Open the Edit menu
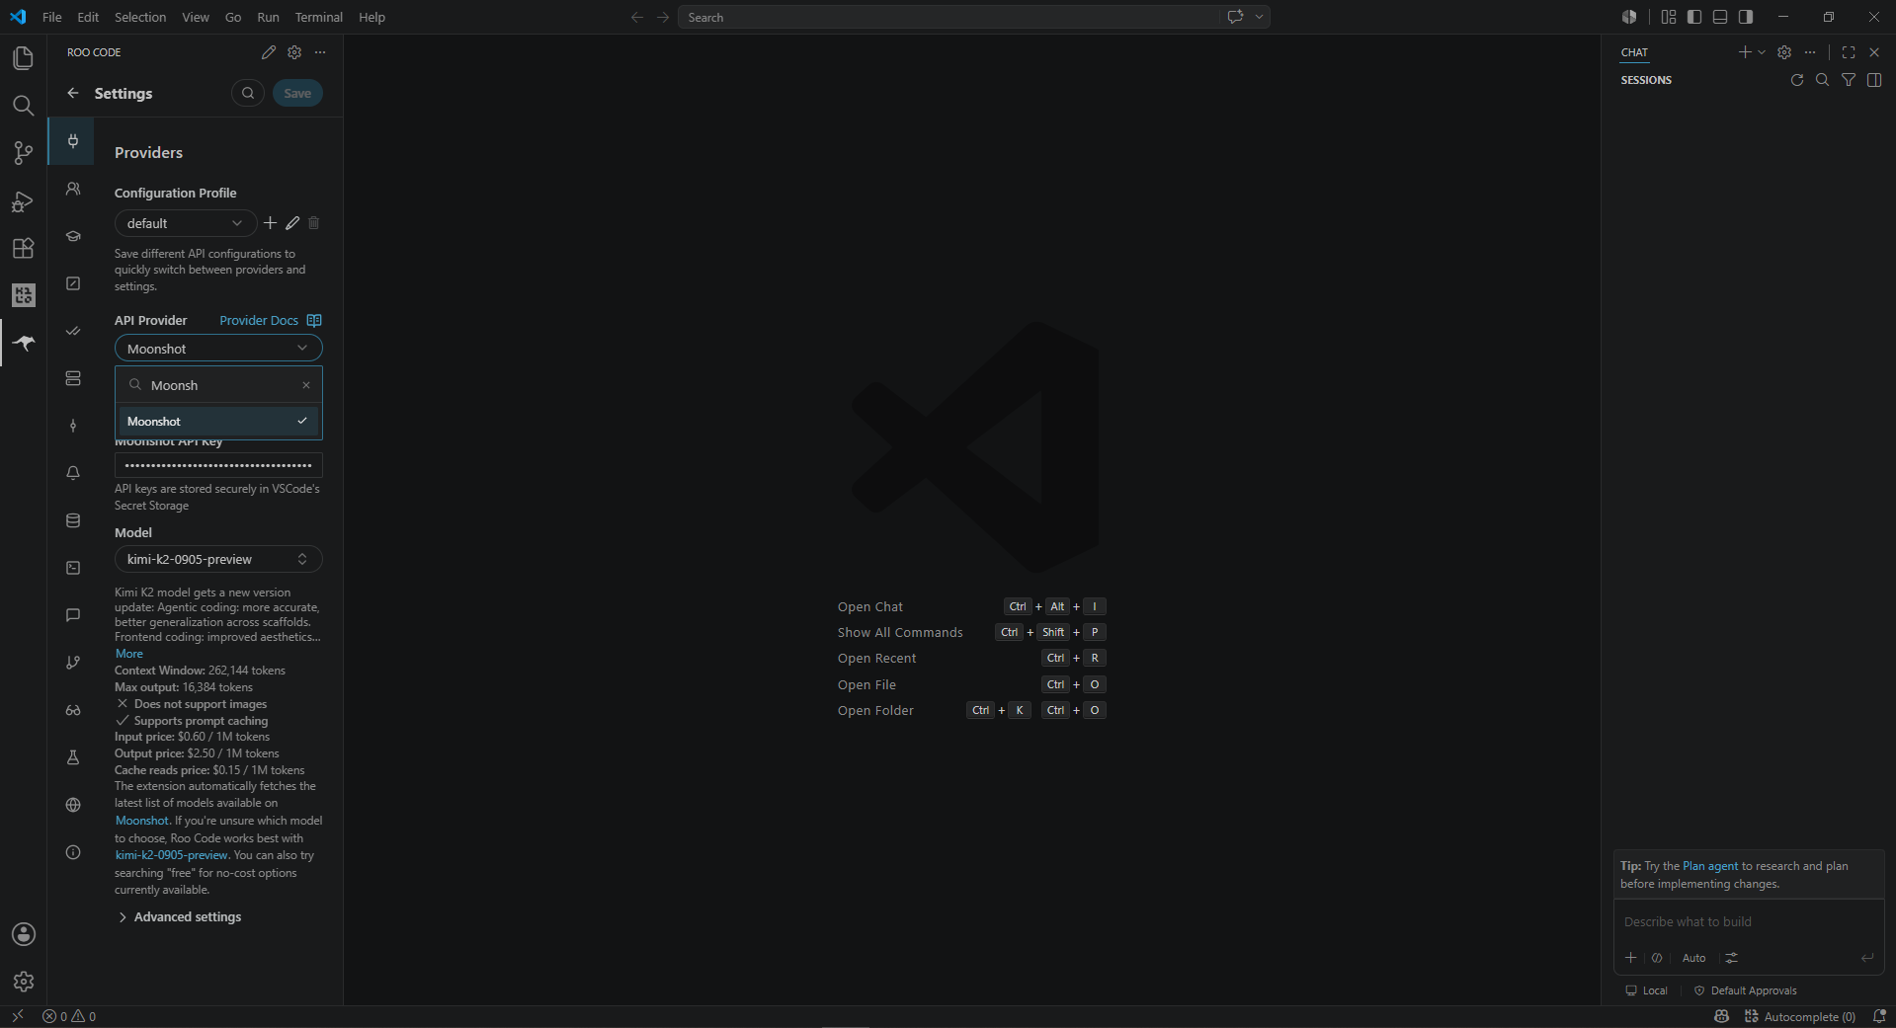The image size is (1896, 1028). point(88,17)
